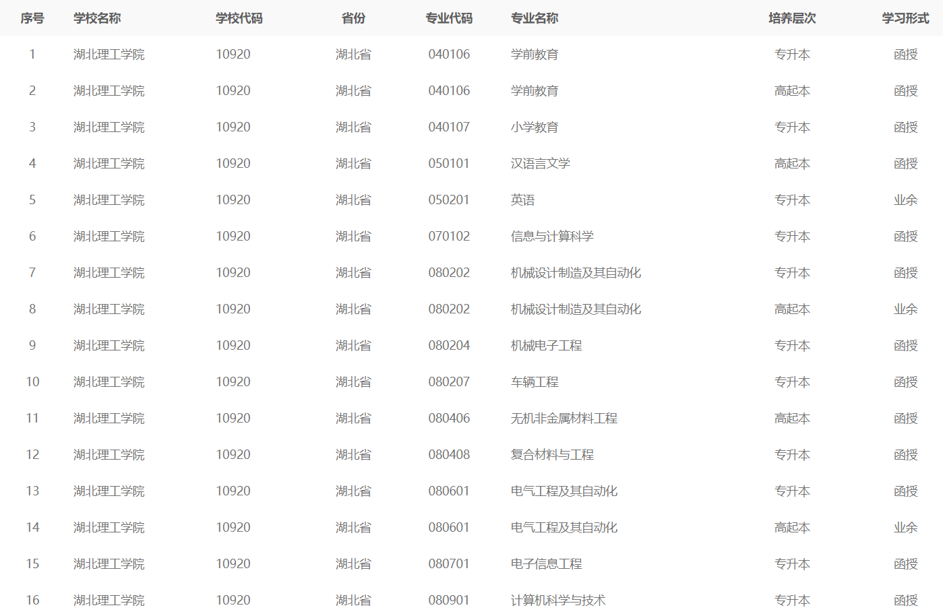Click 高起本 in row 2
This screenshot has width=943, height=614.
pyautogui.click(x=792, y=91)
